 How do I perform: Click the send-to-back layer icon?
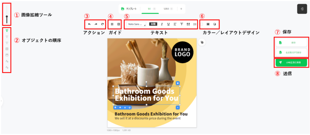(x=130, y=108)
